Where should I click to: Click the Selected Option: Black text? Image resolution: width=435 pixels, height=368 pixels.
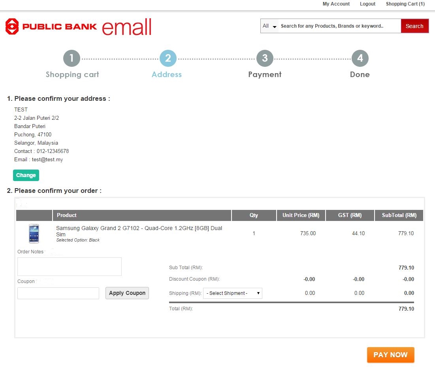[78, 240]
